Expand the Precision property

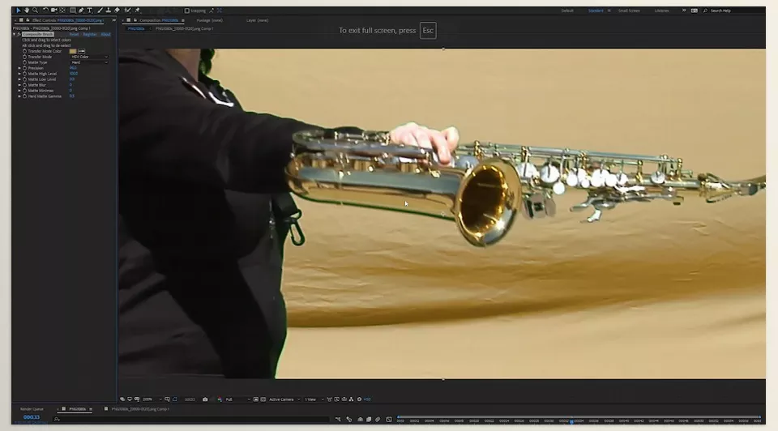(x=19, y=68)
